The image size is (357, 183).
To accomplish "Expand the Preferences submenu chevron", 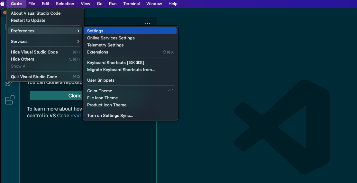I will (78, 31).
